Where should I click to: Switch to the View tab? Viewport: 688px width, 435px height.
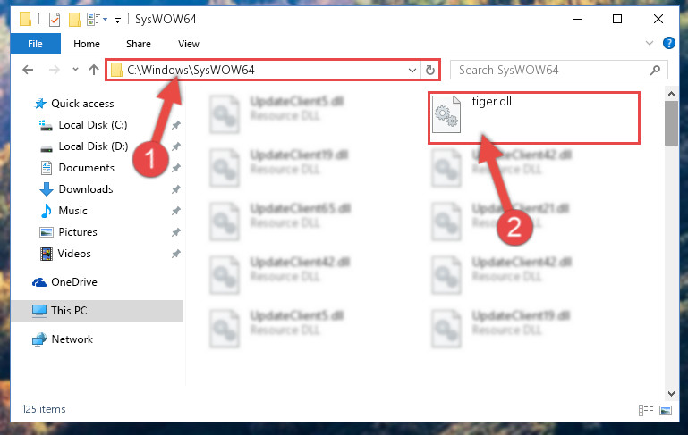pyautogui.click(x=189, y=44)
